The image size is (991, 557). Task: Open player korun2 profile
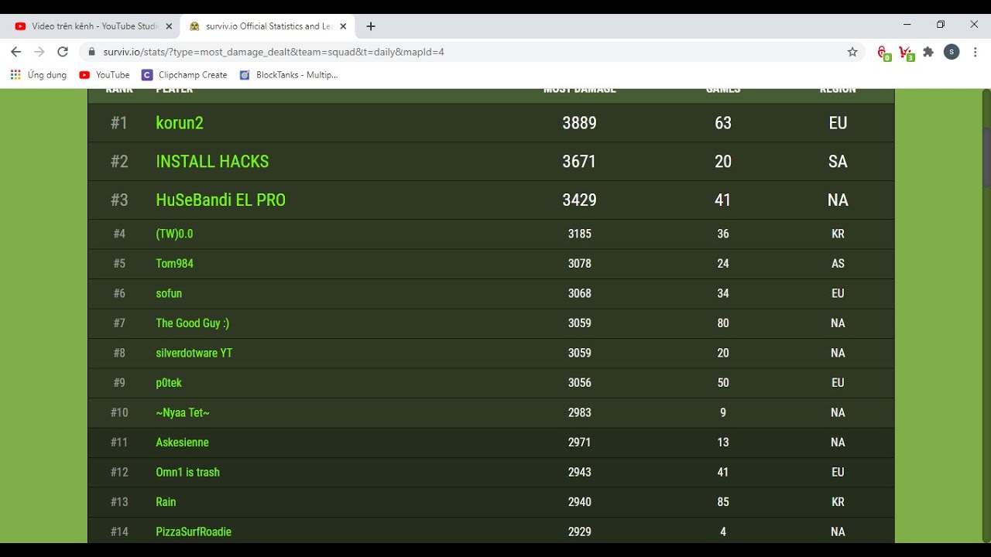180,123
